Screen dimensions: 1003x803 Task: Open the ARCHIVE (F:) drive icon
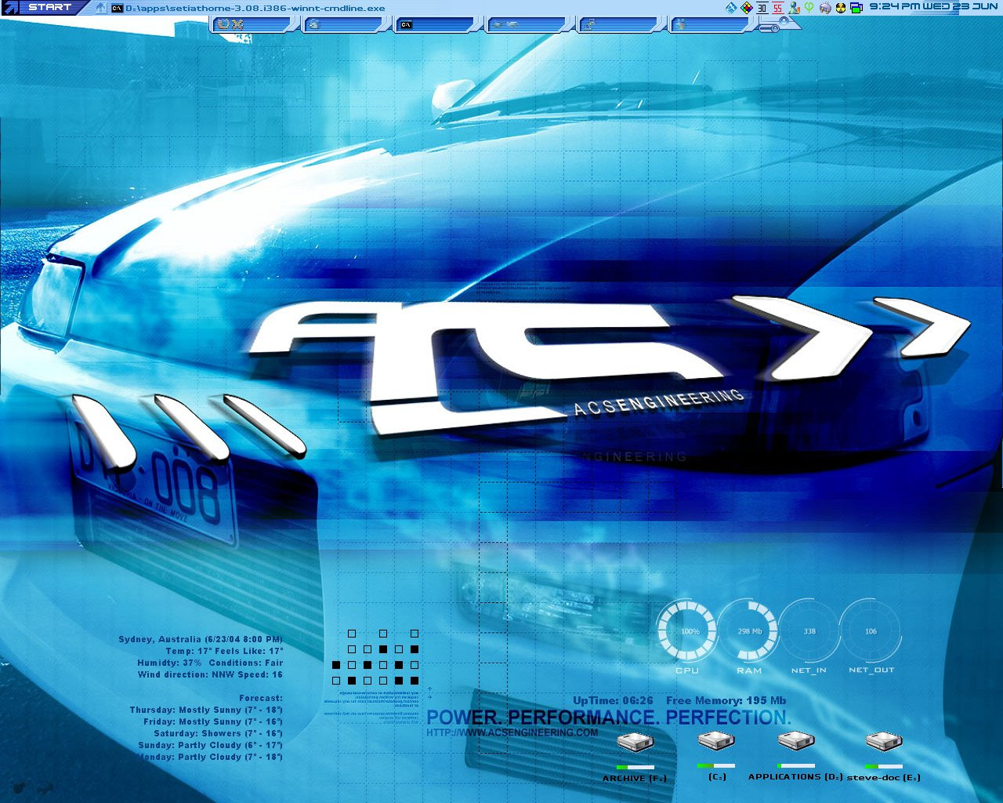click(x=635, y=742)
